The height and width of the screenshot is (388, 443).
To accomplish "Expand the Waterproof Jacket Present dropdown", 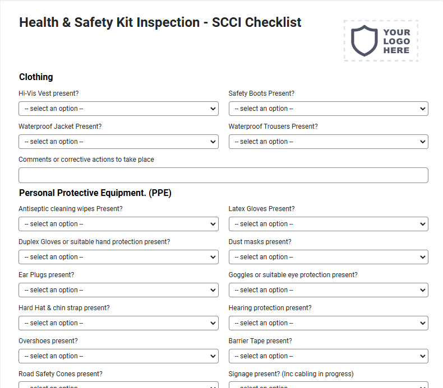I will point(118,142).
